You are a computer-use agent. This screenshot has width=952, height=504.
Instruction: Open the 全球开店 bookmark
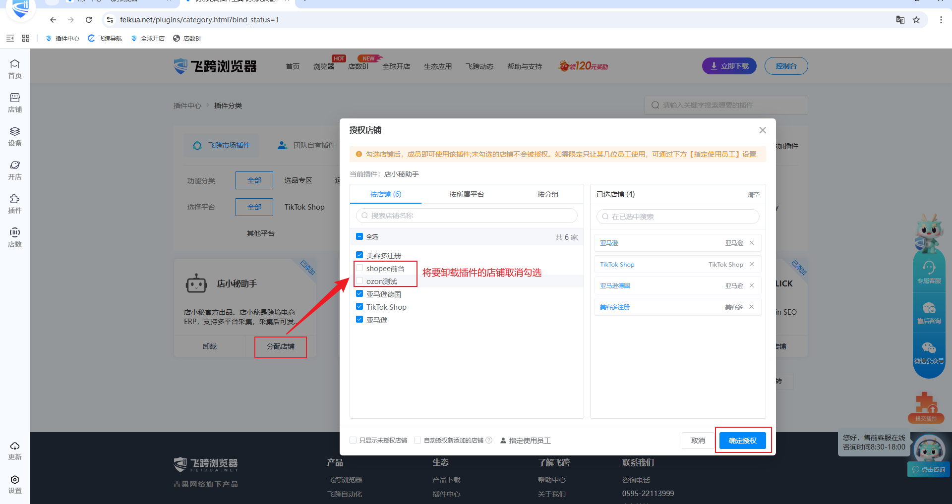click(x=148, y=38)
